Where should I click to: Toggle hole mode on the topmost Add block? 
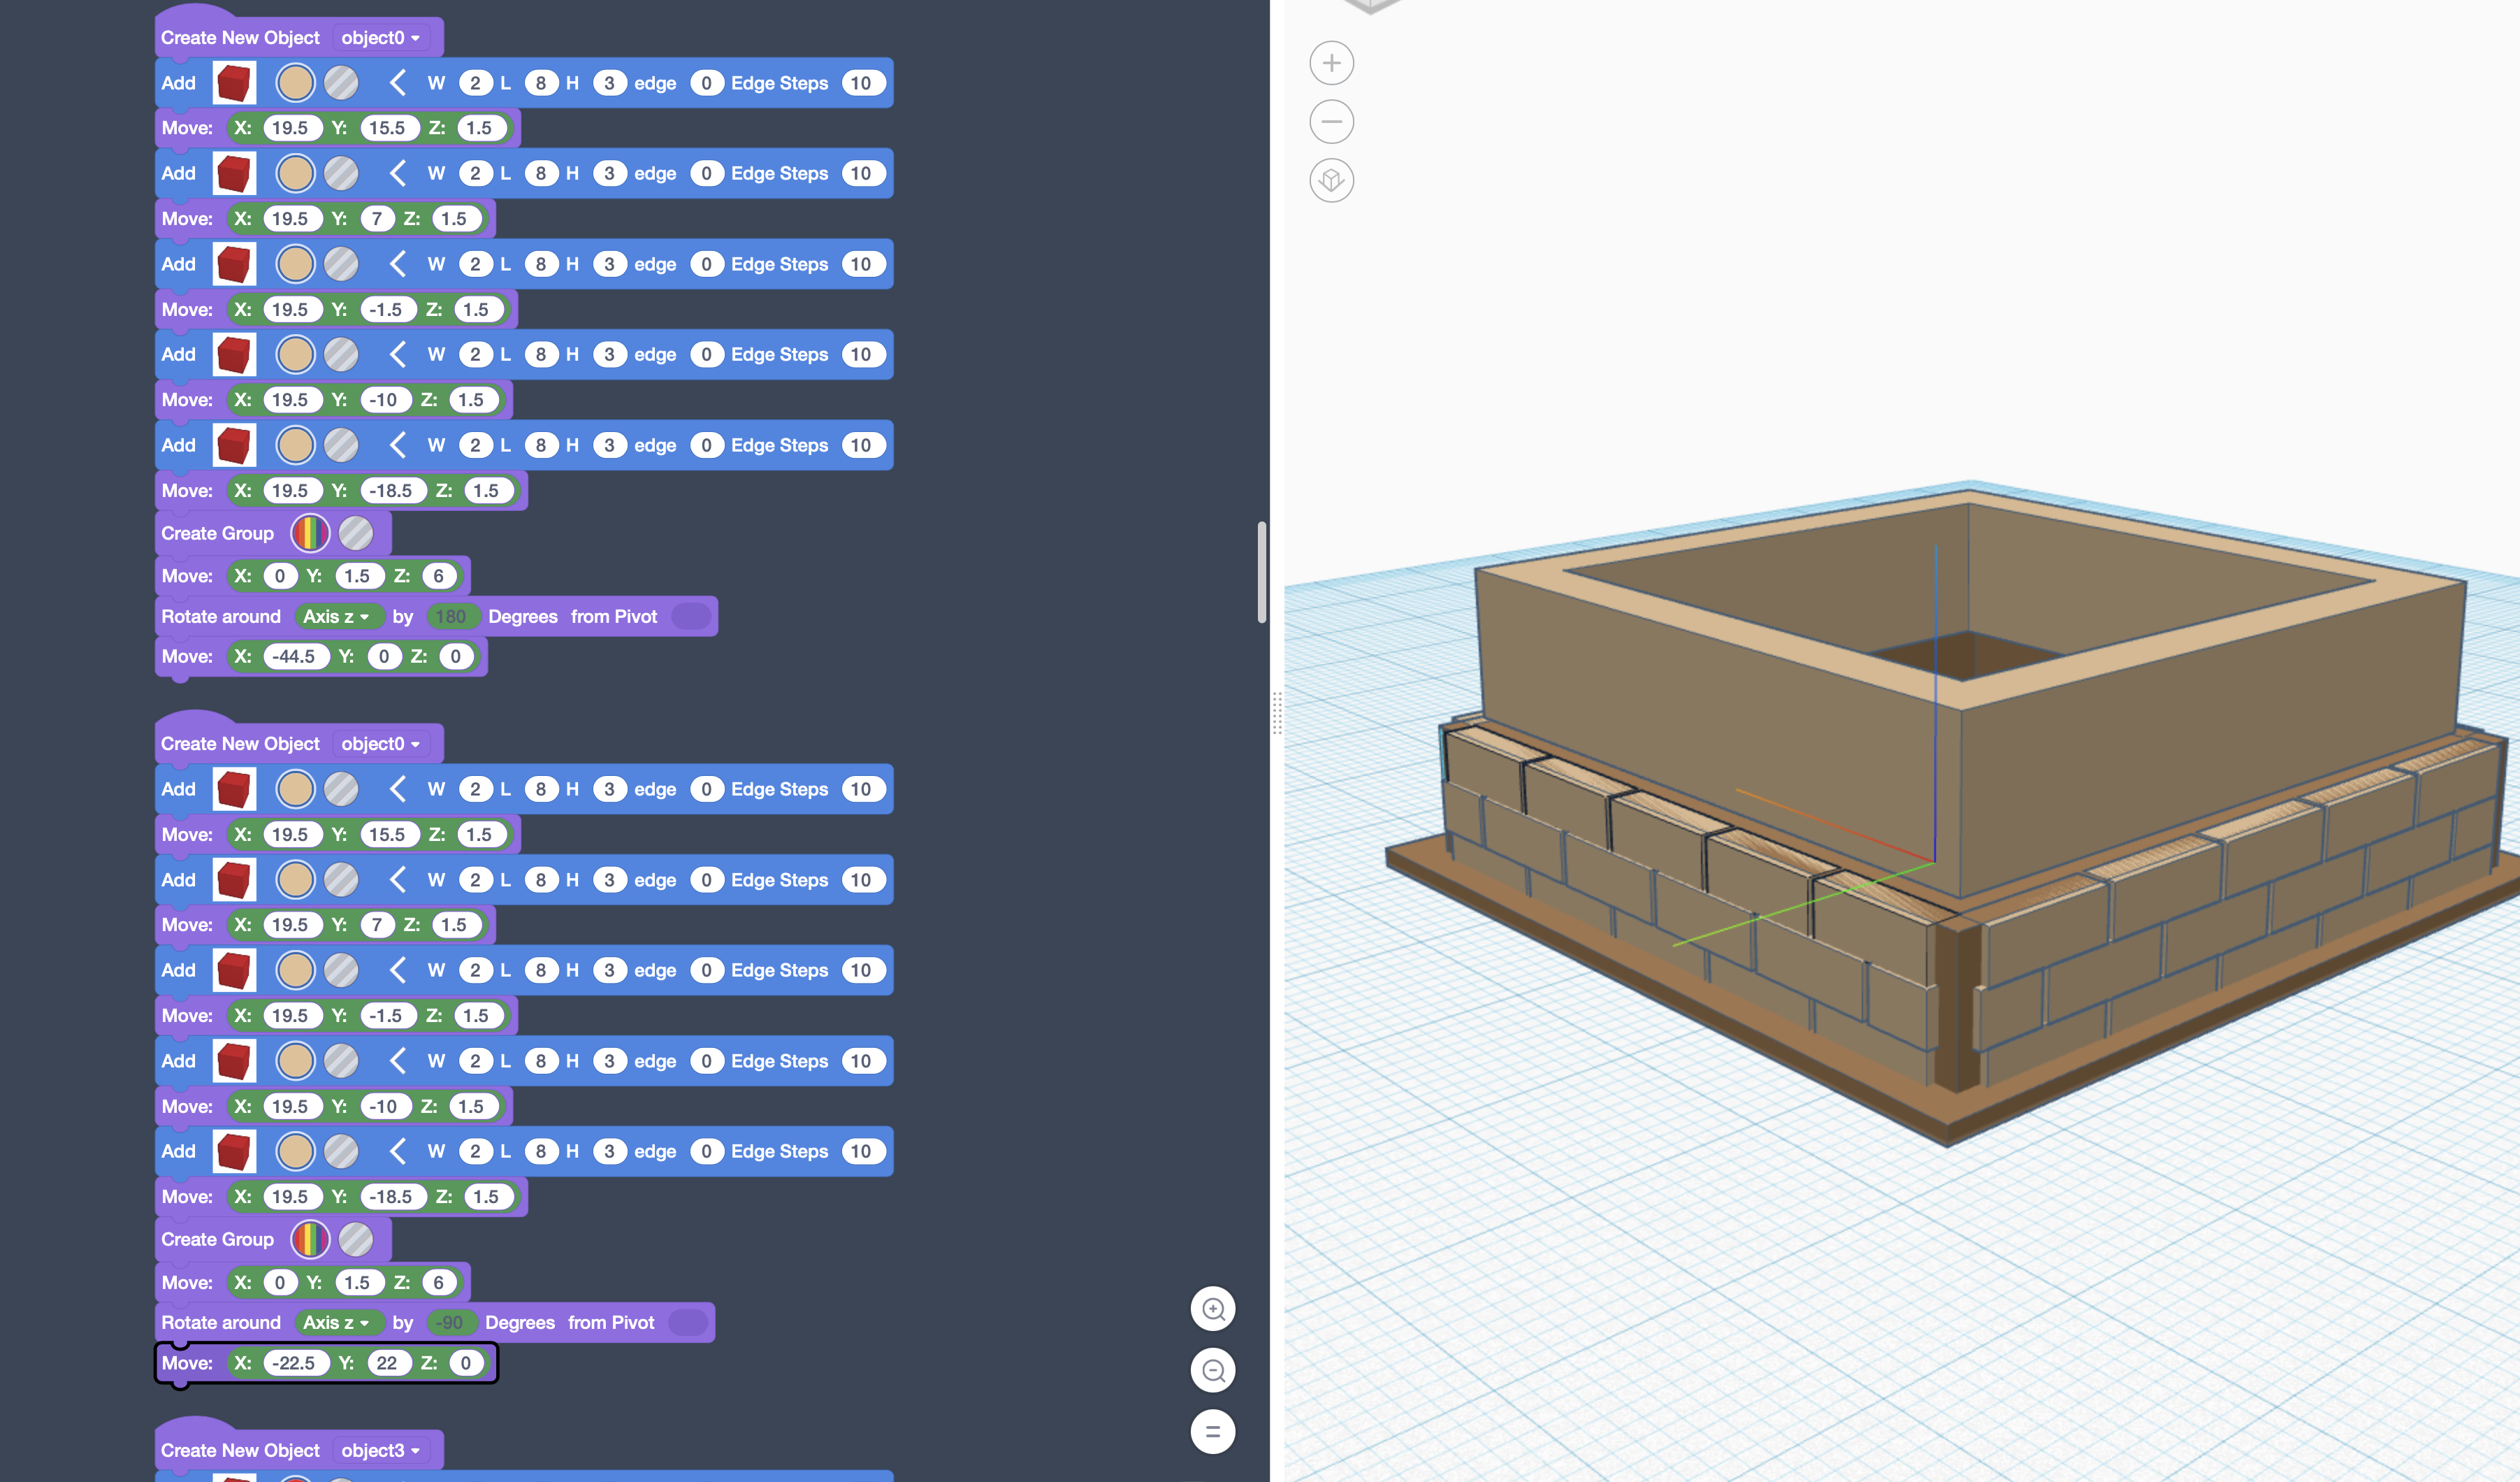click(341, 83)
